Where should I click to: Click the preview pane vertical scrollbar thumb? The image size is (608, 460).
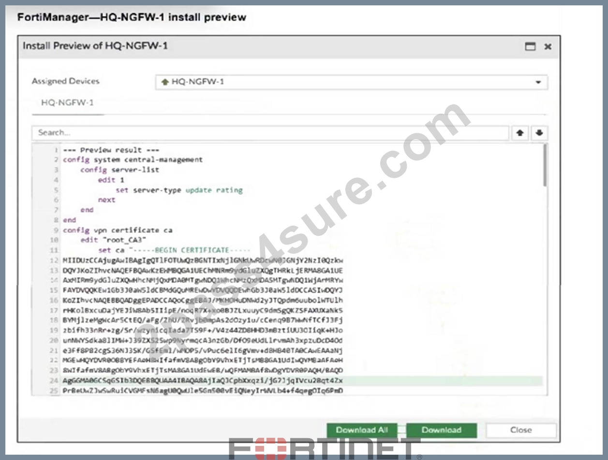point(545,166)
